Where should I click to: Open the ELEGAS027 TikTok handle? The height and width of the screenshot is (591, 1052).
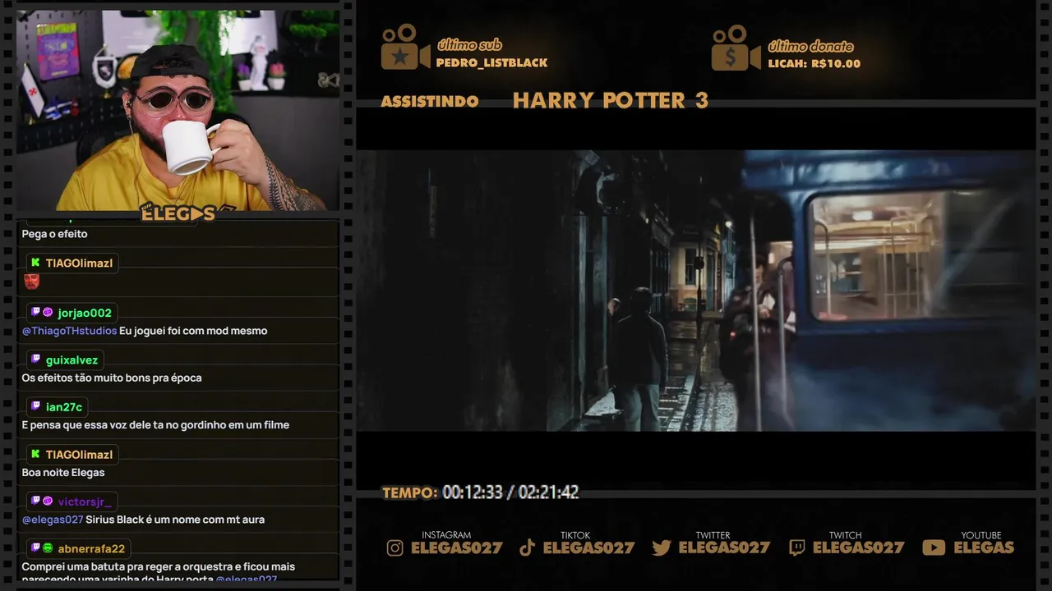point(588,548)
